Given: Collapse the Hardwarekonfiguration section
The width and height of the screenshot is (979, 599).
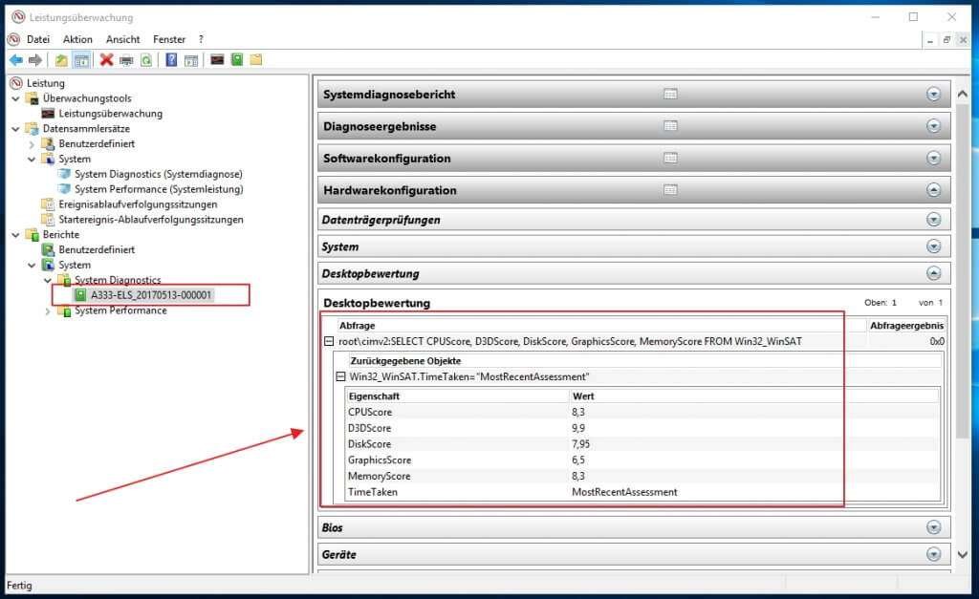Looking at the screenshot, I should pyautogui.click(x=935, y=189).
